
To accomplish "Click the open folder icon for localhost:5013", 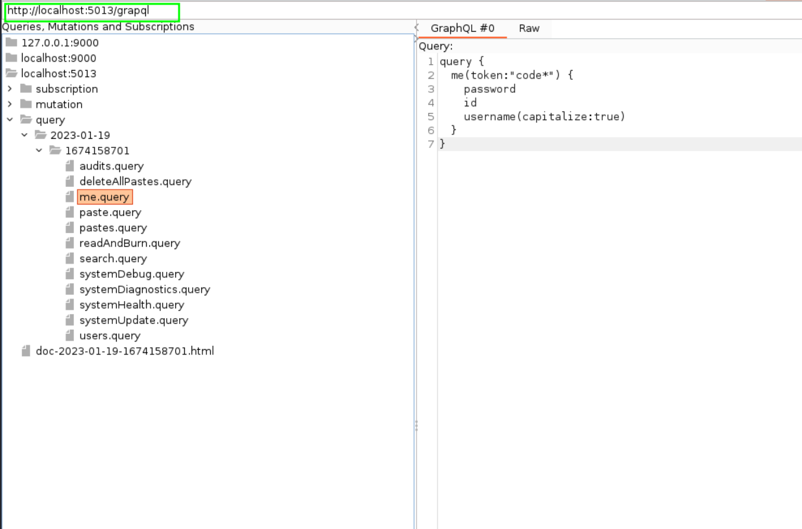I will [11, 73].
